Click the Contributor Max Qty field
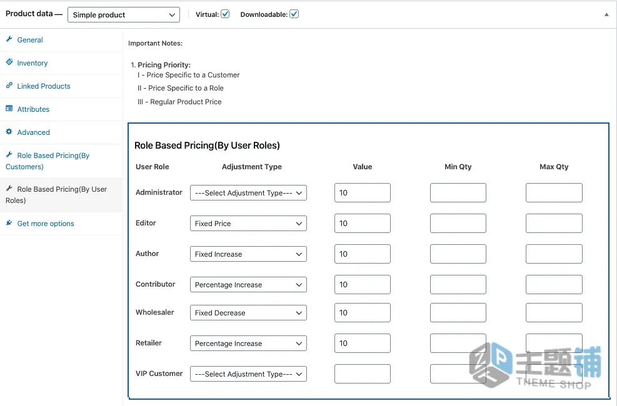This screenshot has height=406, width=617. [554, 285]
